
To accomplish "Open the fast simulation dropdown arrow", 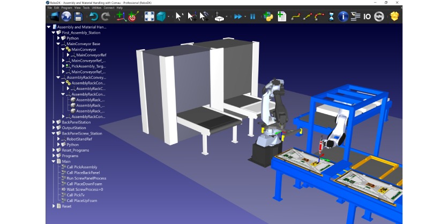I will pyautogui.click(x=245, y=17).
